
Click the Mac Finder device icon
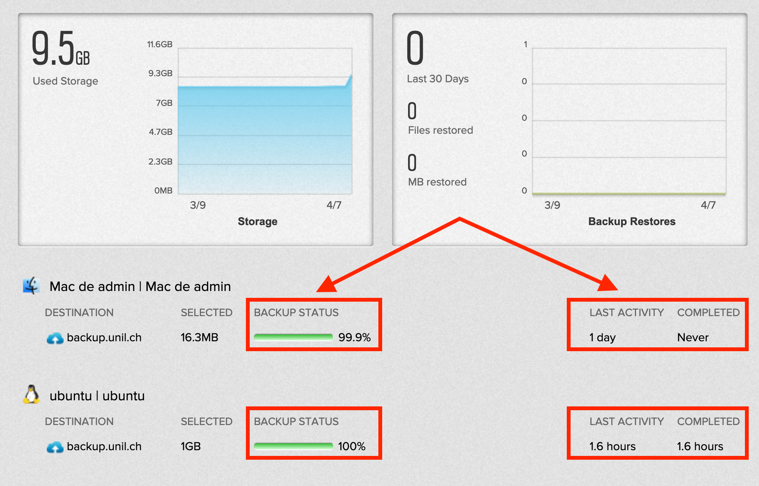tap(31, 286)
